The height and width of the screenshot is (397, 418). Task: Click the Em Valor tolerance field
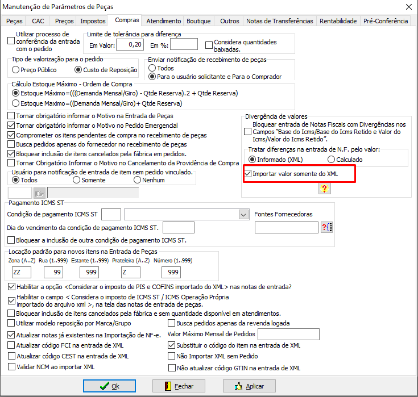[x=130, y=44]
